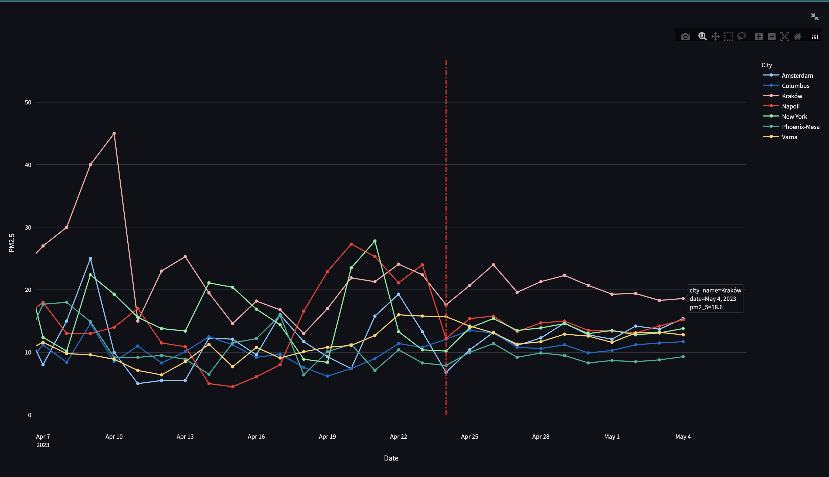This screenshot has width=829, height=477.
Task: Choose the Lasso Select tool
Action: (742, 37)
